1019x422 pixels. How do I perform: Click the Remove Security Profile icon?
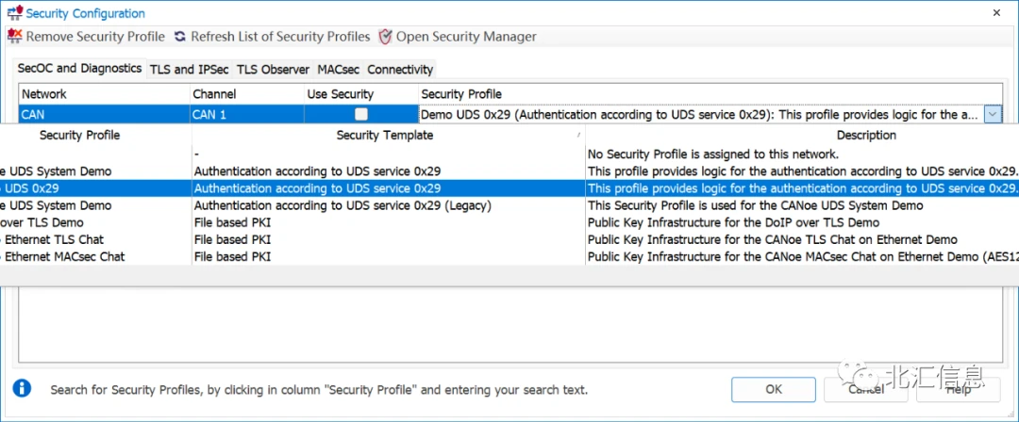(15, 37)
